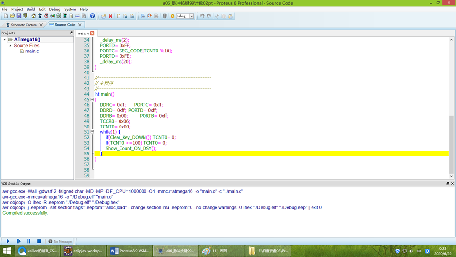
Task: Collapse the Source Files tree node
Action: (10, 46)
